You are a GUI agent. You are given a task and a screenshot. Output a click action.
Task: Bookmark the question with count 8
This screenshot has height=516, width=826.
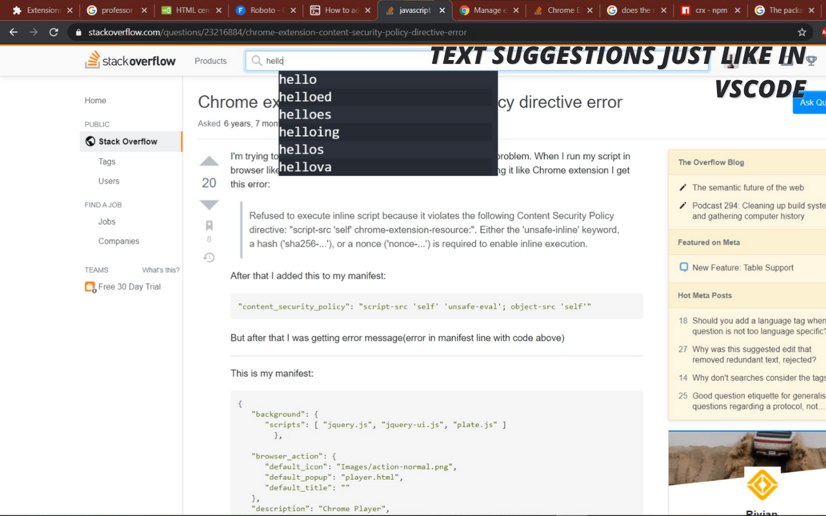pyautogui.click(x=209, y=226)
